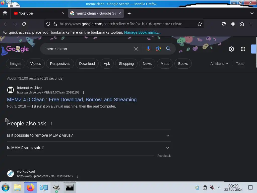
Task: Open the workupload.com result URL
Action: pyautogui.click(x=45, y=176)
